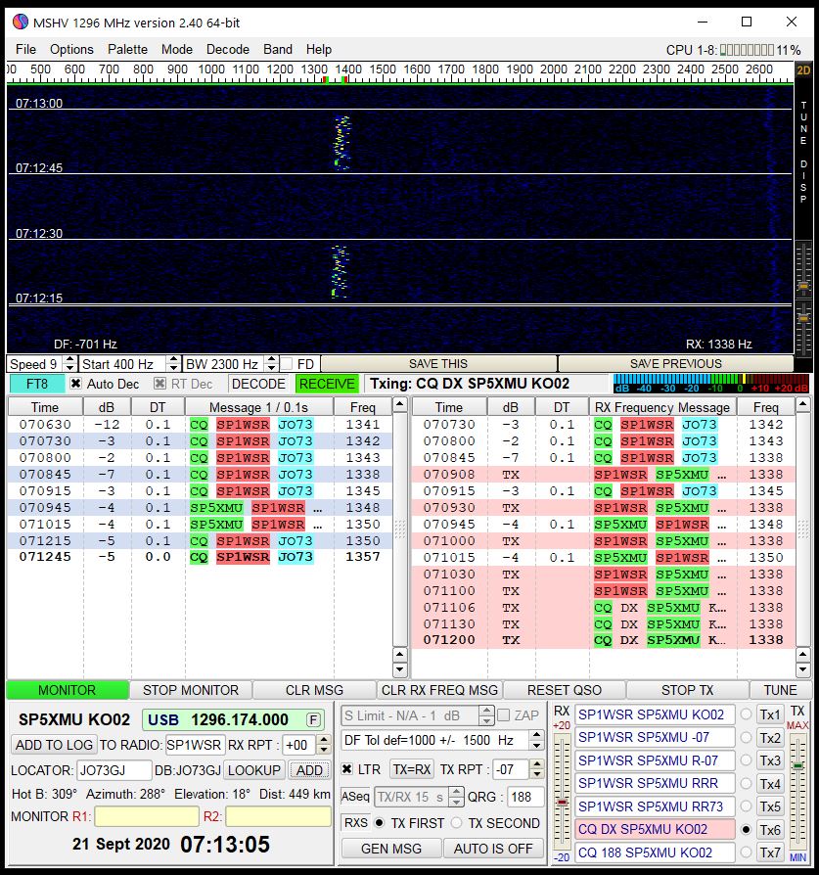Increase the Speed 9 spinner value
819x875 pixels.
pos(69,360)
